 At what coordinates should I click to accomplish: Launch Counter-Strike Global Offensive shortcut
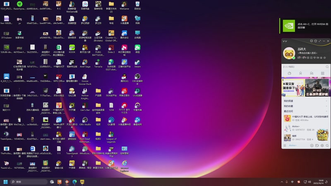[111, 36]
